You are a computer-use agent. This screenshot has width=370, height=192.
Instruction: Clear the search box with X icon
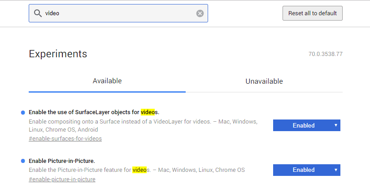tap(200, 13)
